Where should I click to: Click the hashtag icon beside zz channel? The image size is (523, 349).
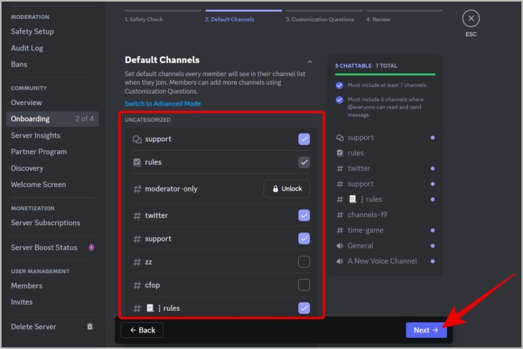tap(137, 262)
